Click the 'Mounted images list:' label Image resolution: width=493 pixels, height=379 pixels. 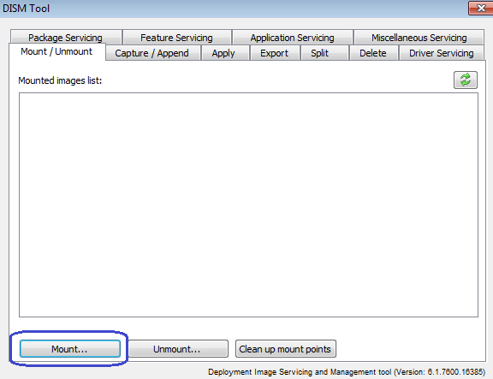pyautogui.click(x=60, y=80)
